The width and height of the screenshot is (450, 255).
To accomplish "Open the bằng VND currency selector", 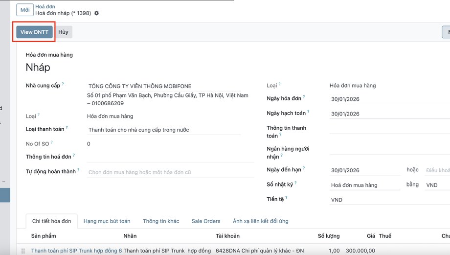I will pyautogui.click(x=437, y=185).
